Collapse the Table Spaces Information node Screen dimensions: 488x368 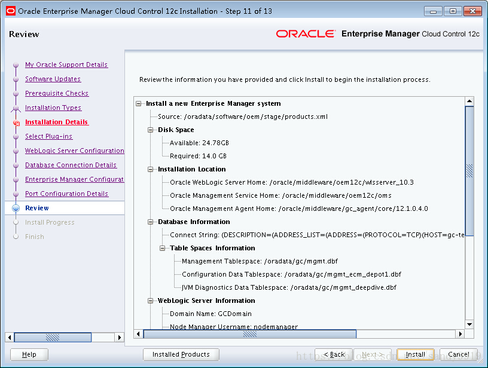click(x=163, y=248)
